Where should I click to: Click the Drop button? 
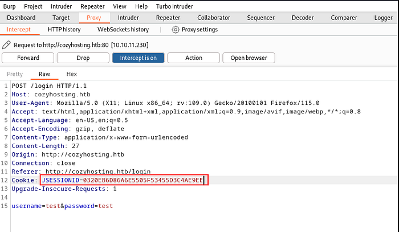[x=83, y=58]
